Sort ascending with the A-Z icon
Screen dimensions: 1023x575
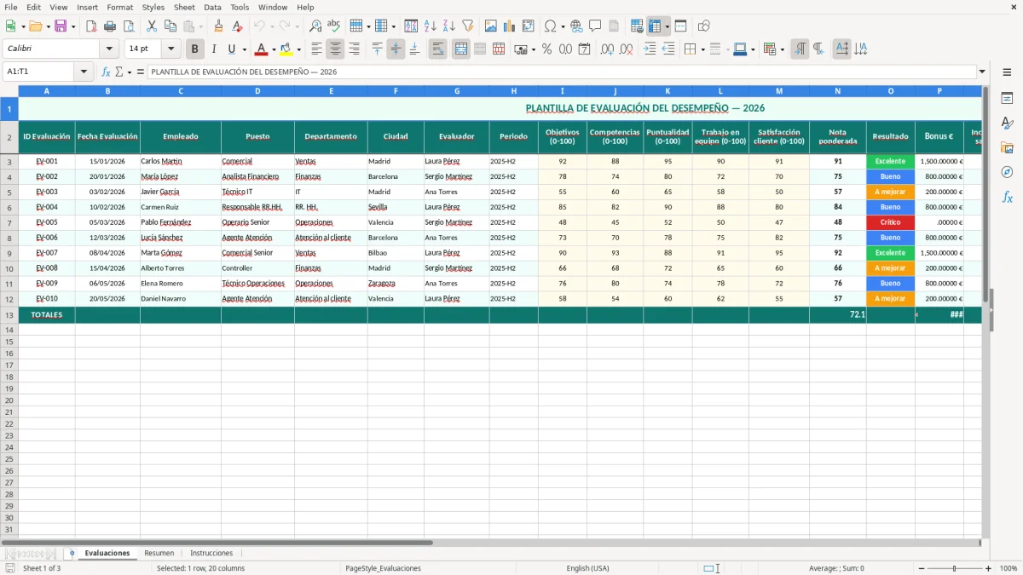click(430, 26)
